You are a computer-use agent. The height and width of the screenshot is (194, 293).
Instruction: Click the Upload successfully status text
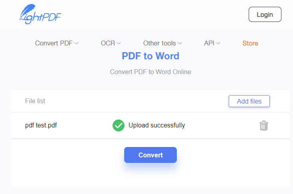(156, 125)
